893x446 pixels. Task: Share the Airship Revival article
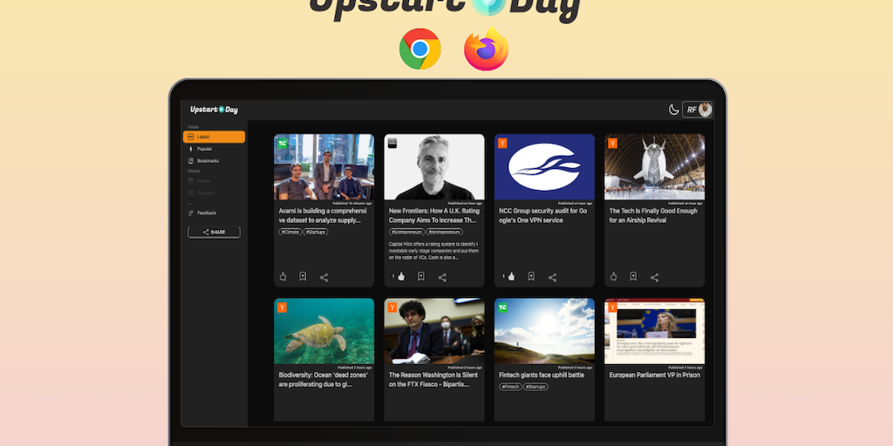(654, 278)
